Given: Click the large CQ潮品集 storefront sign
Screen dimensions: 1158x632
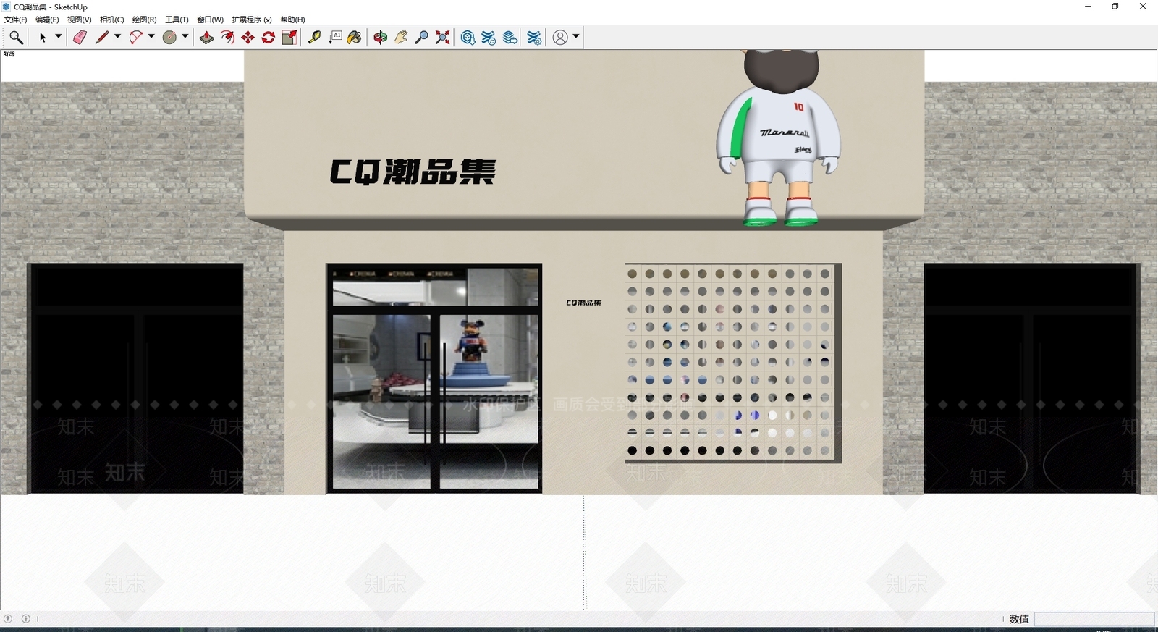Looking at the screenshot, I should 413,172.
